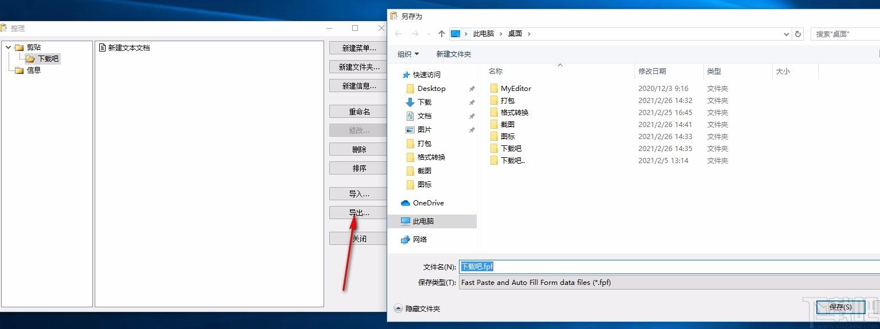
Task: Click the 重命名 button
Action: (x=358, y=112)
